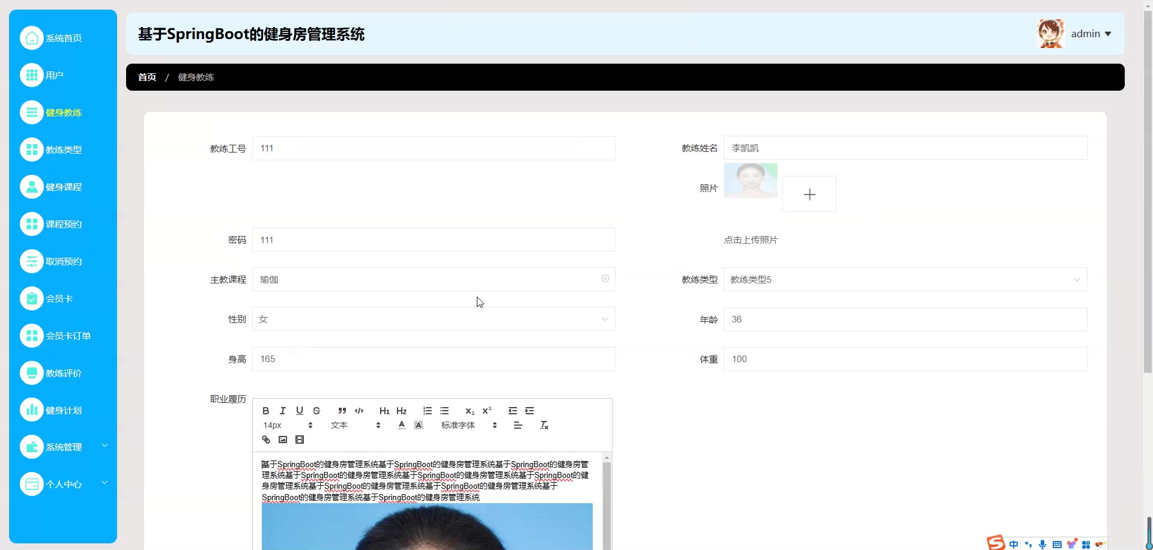Screen dimensions: 1153x550
Task: Open the 教练类型 dropdown
Action: click(x=905, y=279)
